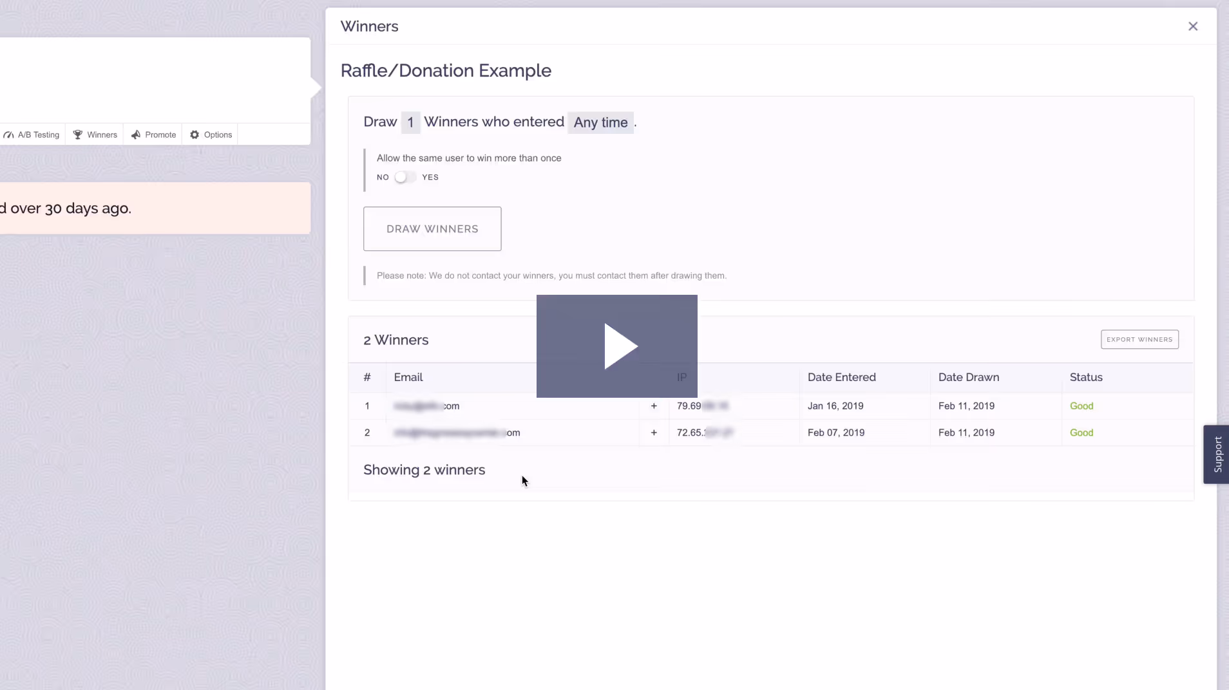Expand details for winner 2 with plus icon
Image resolution: width=1229 pixels, height=690 pixels.
tap(653, 433)
